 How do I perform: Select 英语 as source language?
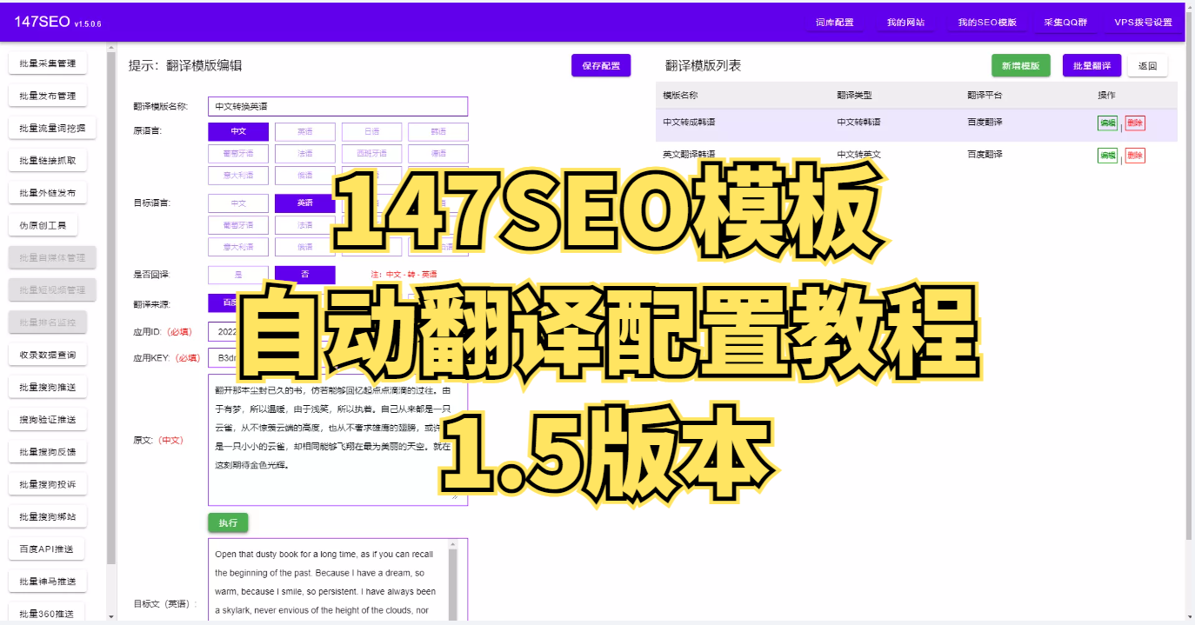click(x=304, y=131)
